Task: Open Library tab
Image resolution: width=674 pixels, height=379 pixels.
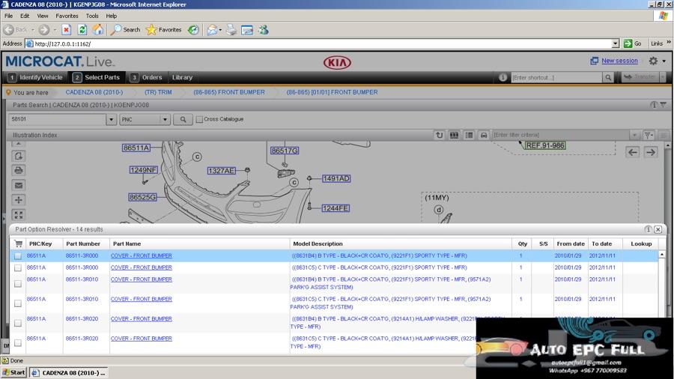Action: click(182, 77)
